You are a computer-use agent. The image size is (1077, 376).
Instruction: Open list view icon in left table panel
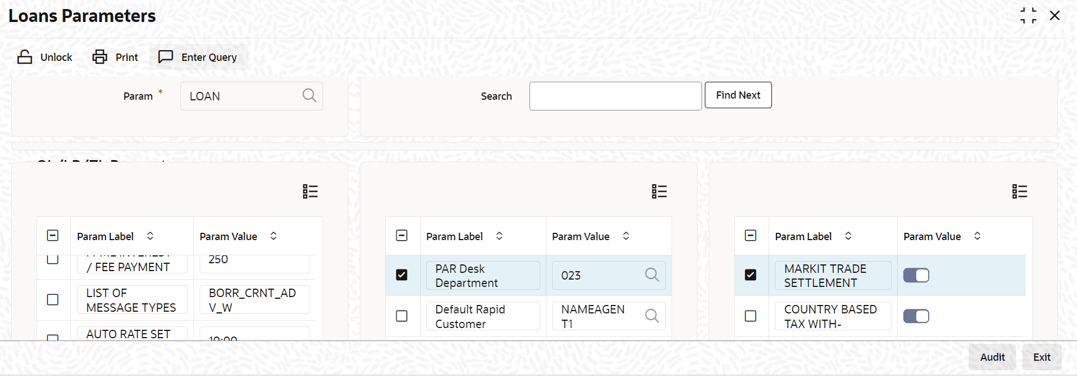310,192
